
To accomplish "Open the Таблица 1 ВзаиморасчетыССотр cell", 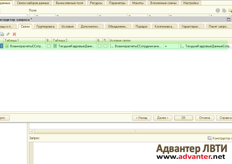I will coord(26,46).
